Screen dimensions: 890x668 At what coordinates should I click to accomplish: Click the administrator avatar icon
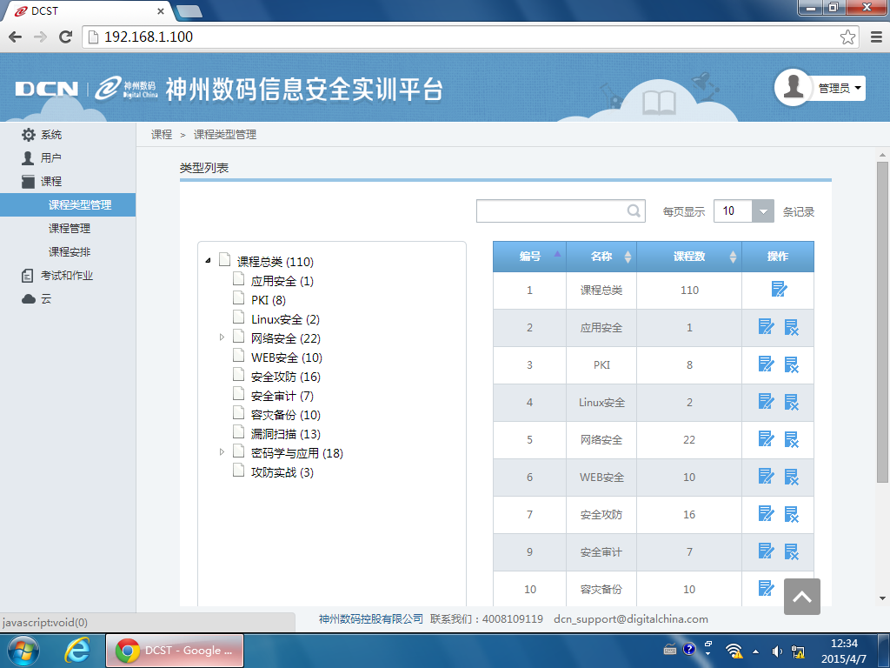(x=793, y=88)
